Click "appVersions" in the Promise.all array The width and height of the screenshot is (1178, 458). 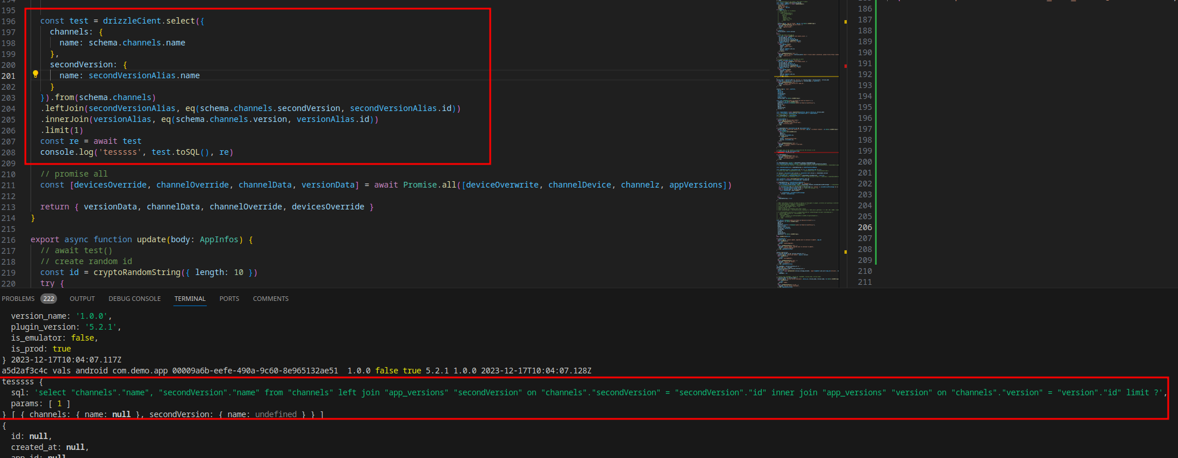click(696, 185)
